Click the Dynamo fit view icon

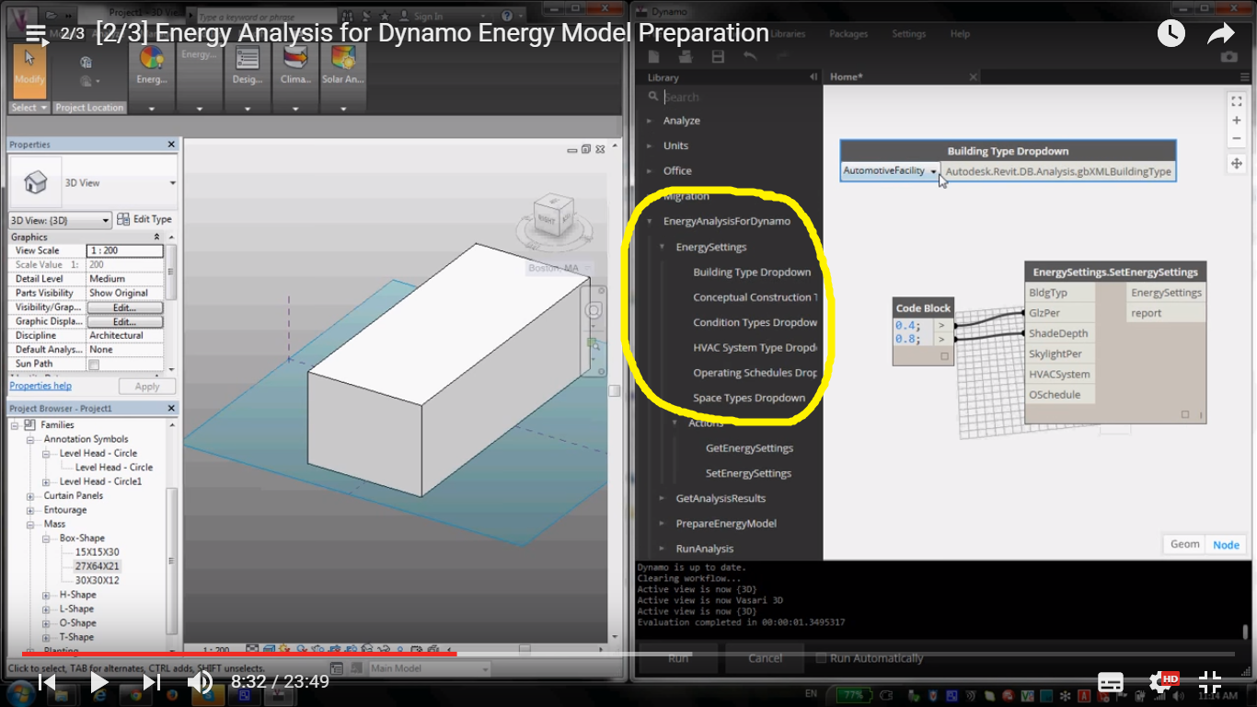tap(1236, 101)
